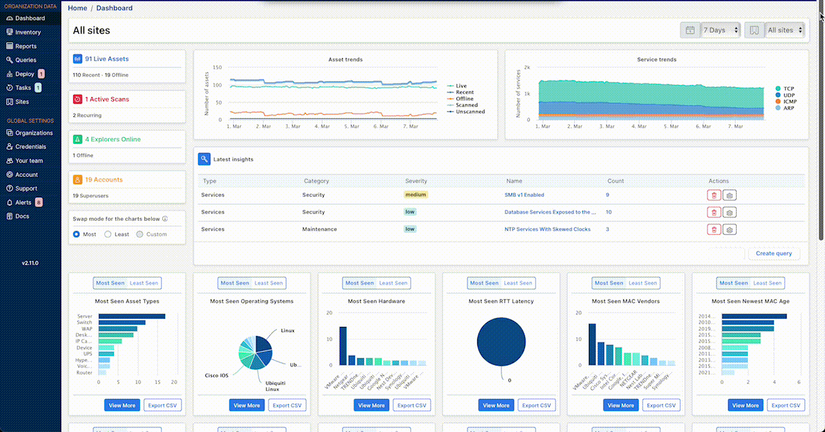Open Alerts in the sidebar
825x432 pixels.
click(23, 203)
